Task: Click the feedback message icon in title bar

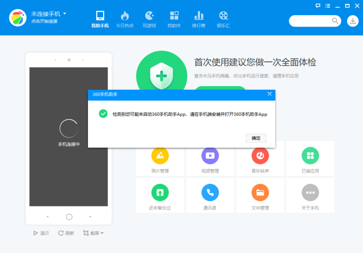Action: (x=318, y=6)
